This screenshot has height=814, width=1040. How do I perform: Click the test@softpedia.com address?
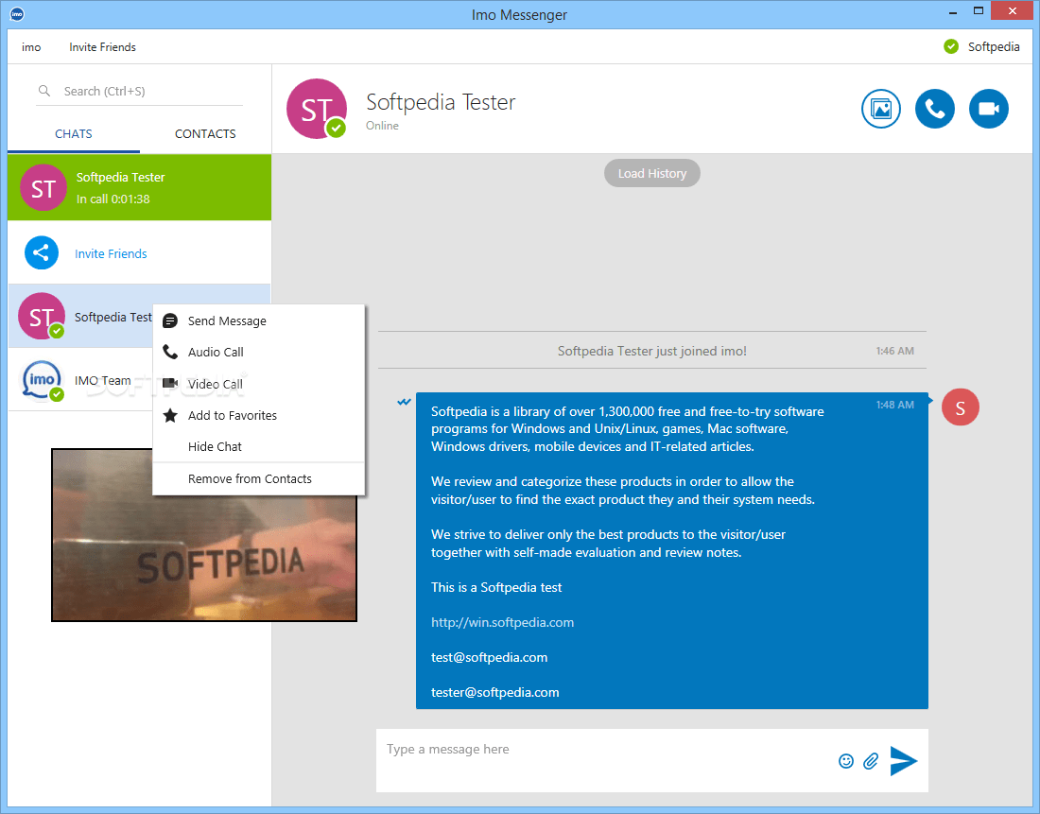(x=489, y=657)
